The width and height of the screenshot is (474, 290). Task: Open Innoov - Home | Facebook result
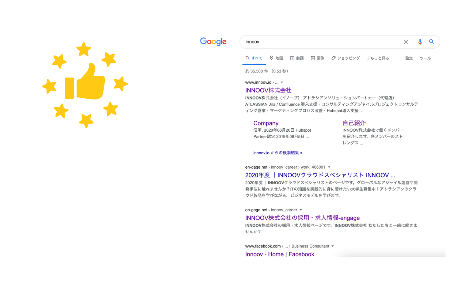[x=280, y=254]
